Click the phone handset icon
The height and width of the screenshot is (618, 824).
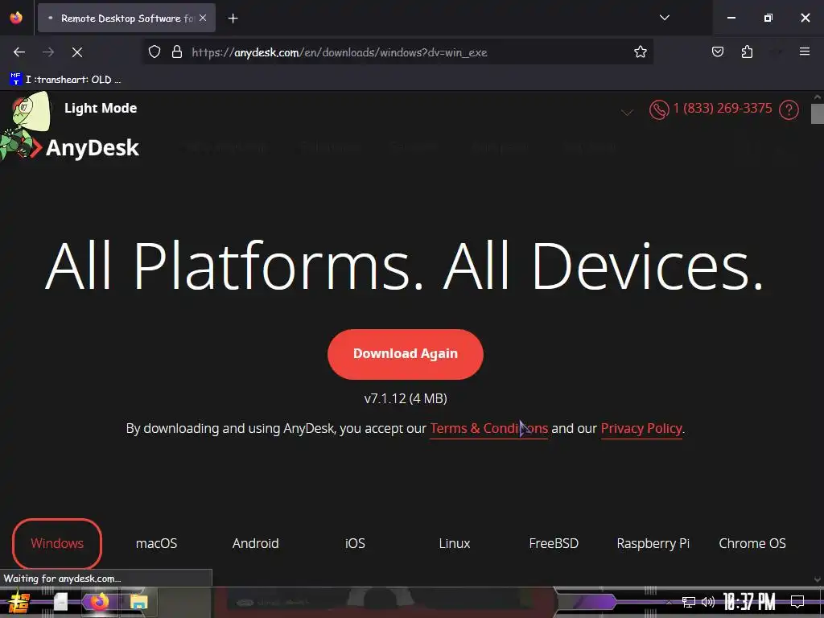click(x=658, y=109)
